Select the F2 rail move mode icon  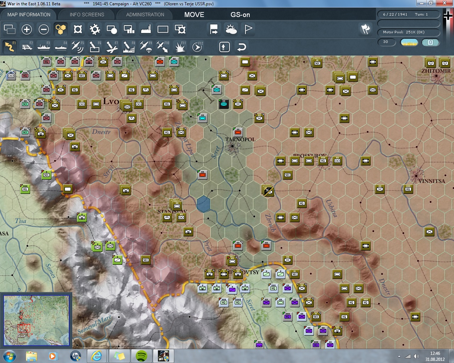point(27,47)
